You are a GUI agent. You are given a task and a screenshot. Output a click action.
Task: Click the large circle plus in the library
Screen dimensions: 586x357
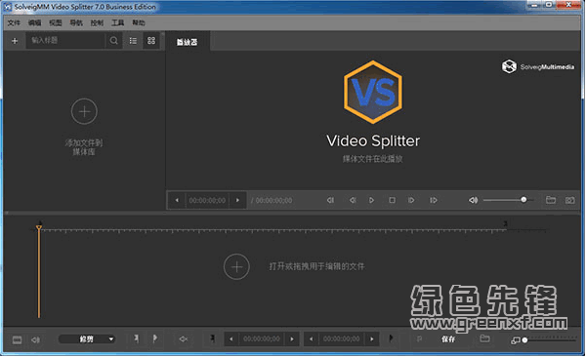tap(84, 111)
